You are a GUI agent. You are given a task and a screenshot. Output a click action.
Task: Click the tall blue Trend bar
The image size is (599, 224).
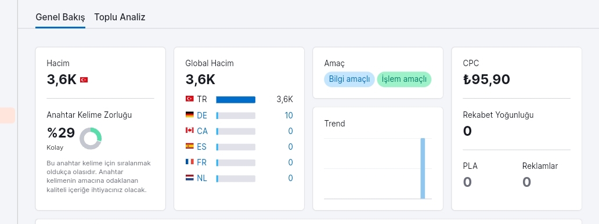point(423,168)
